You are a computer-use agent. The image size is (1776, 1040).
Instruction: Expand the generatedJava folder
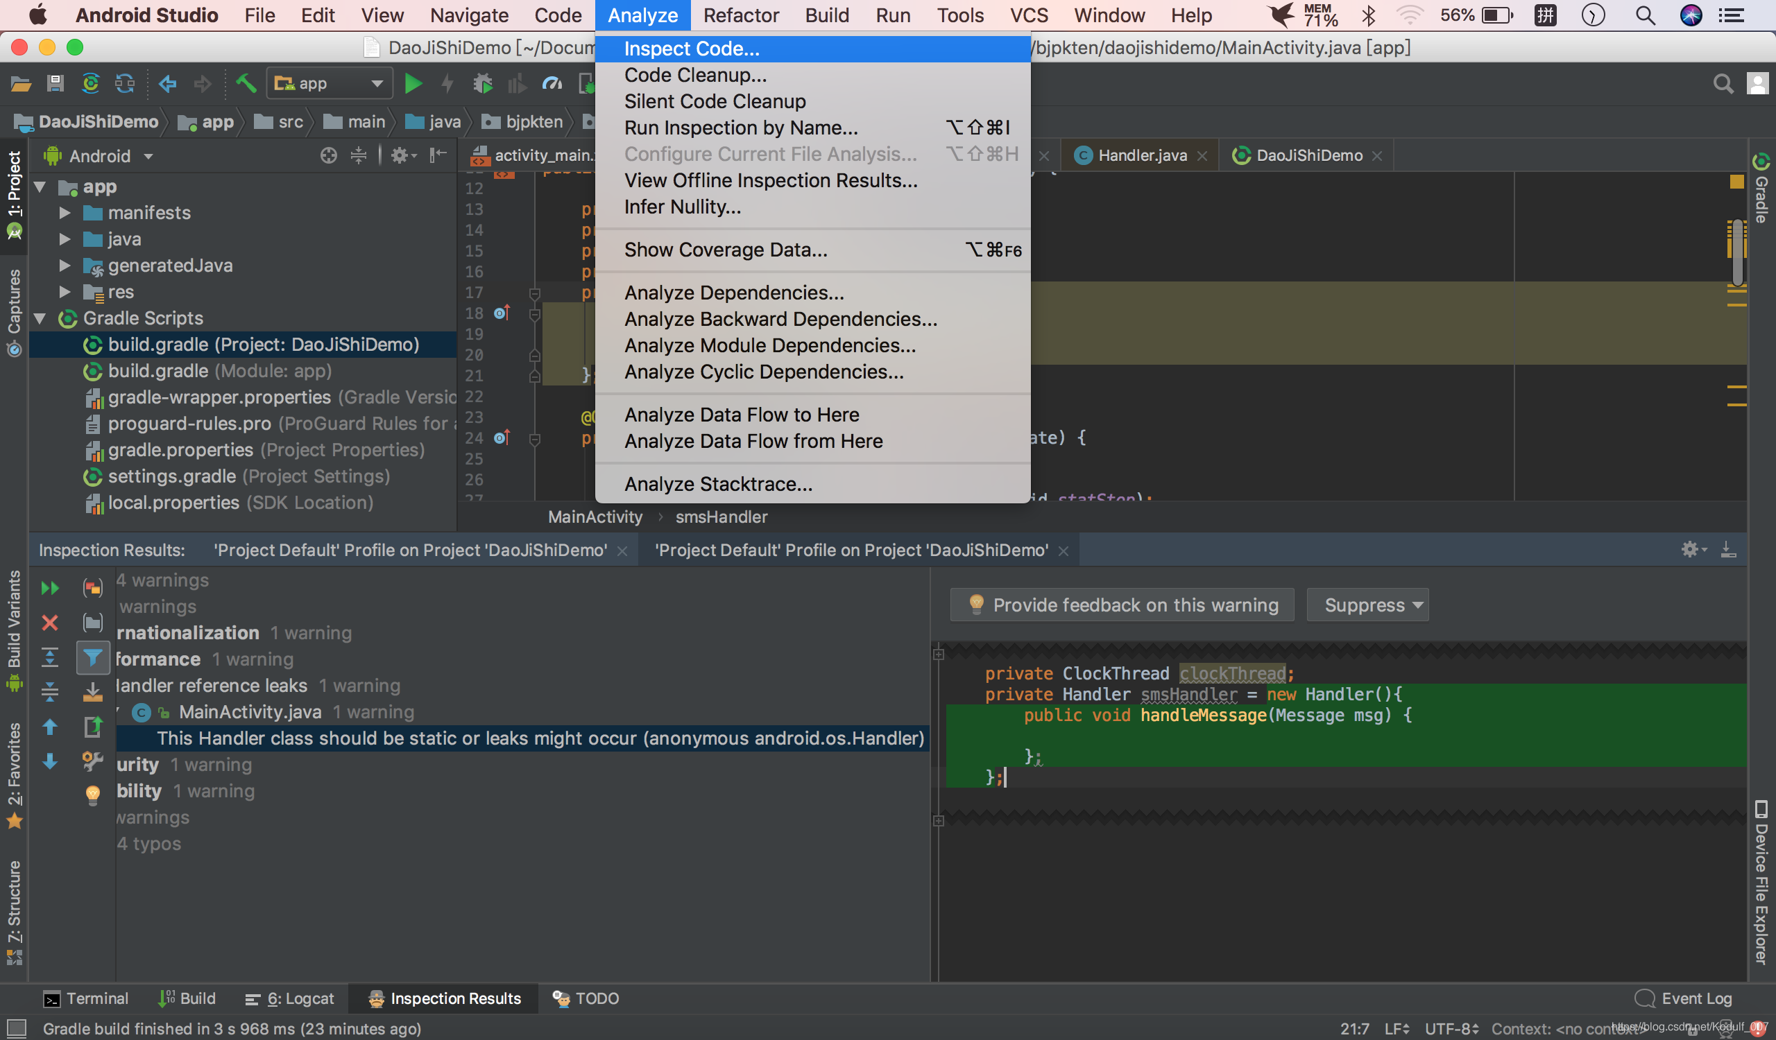pos(65,266)
